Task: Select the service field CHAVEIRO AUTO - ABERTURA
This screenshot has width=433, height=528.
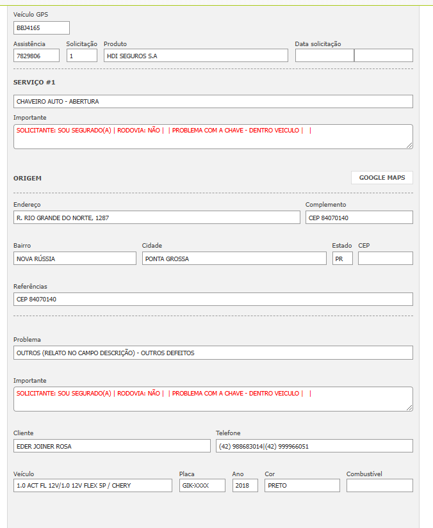Action: click(213, 101)
